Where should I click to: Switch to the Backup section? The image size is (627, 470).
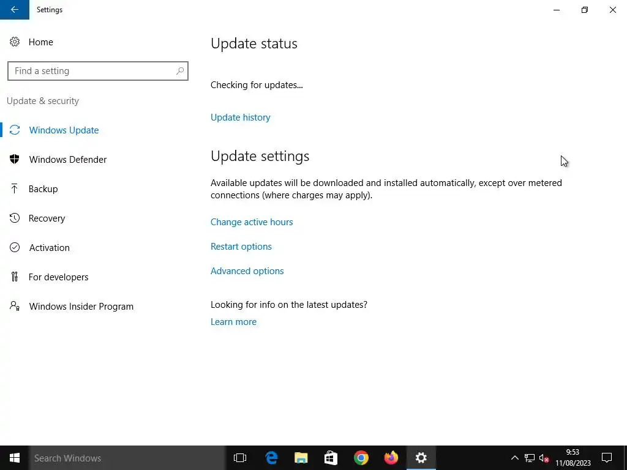(43, 188)
